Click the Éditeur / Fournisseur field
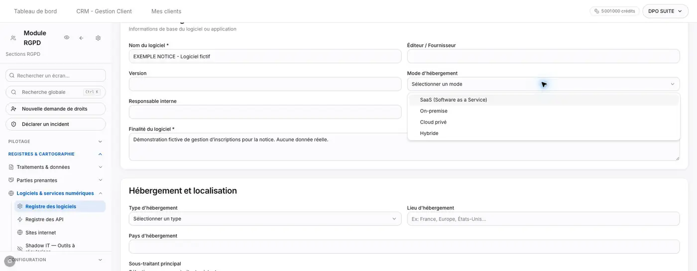The image size is (697, 271). point(543,56)
